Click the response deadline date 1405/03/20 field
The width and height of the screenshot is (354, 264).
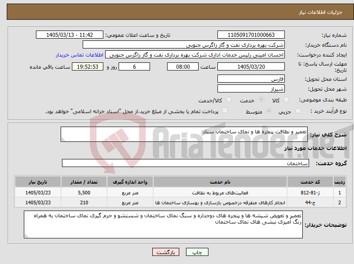pos(251,66)
